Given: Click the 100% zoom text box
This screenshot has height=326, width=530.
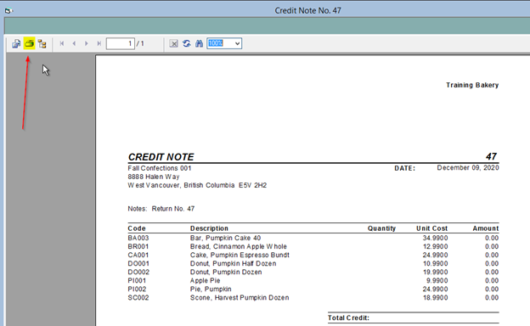Looking at the screenshot, I should 220,43.
